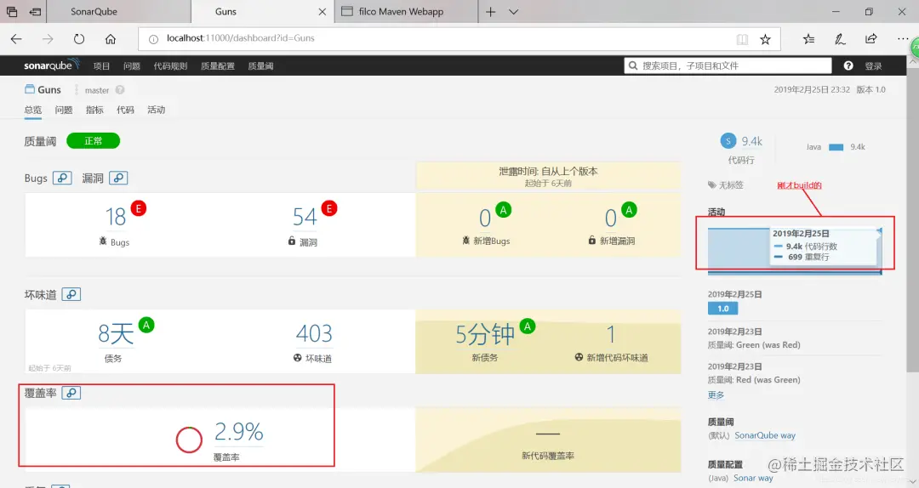
Task: Click the green A rating next to 8天 债务
Action: (x=146, y=325)
